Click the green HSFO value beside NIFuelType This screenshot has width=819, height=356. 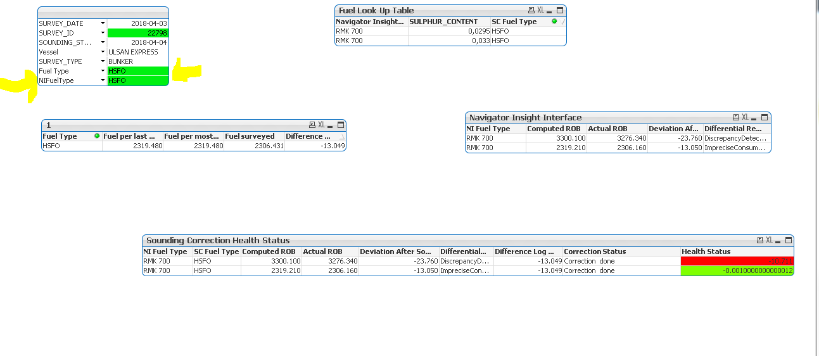(x=138, y=80)
